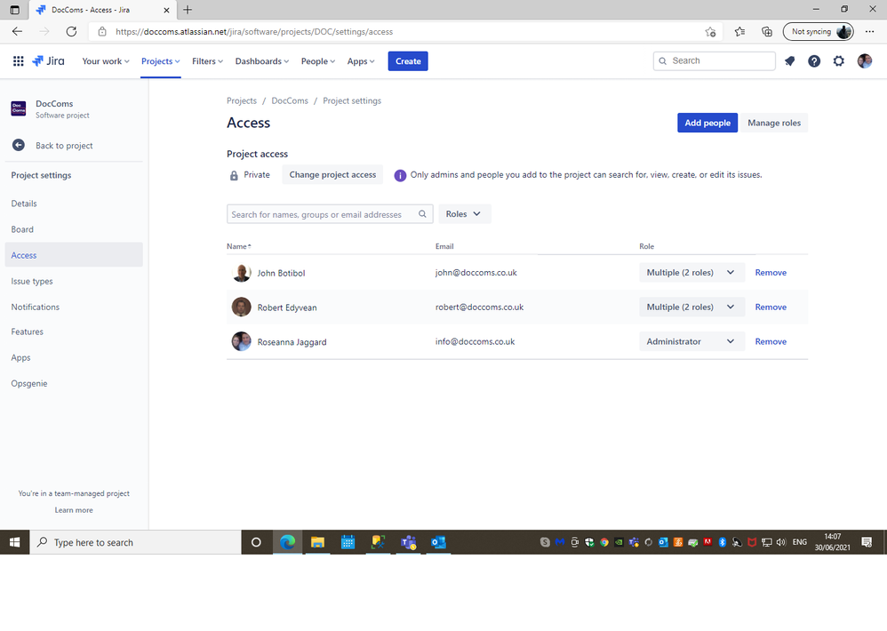Open the browser settings and more menu
Screen dimensions: 887x631
tap(869, 32)
